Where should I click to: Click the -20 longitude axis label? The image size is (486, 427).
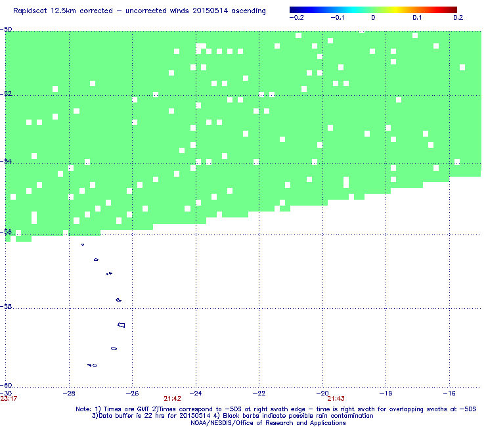point(322,393)
